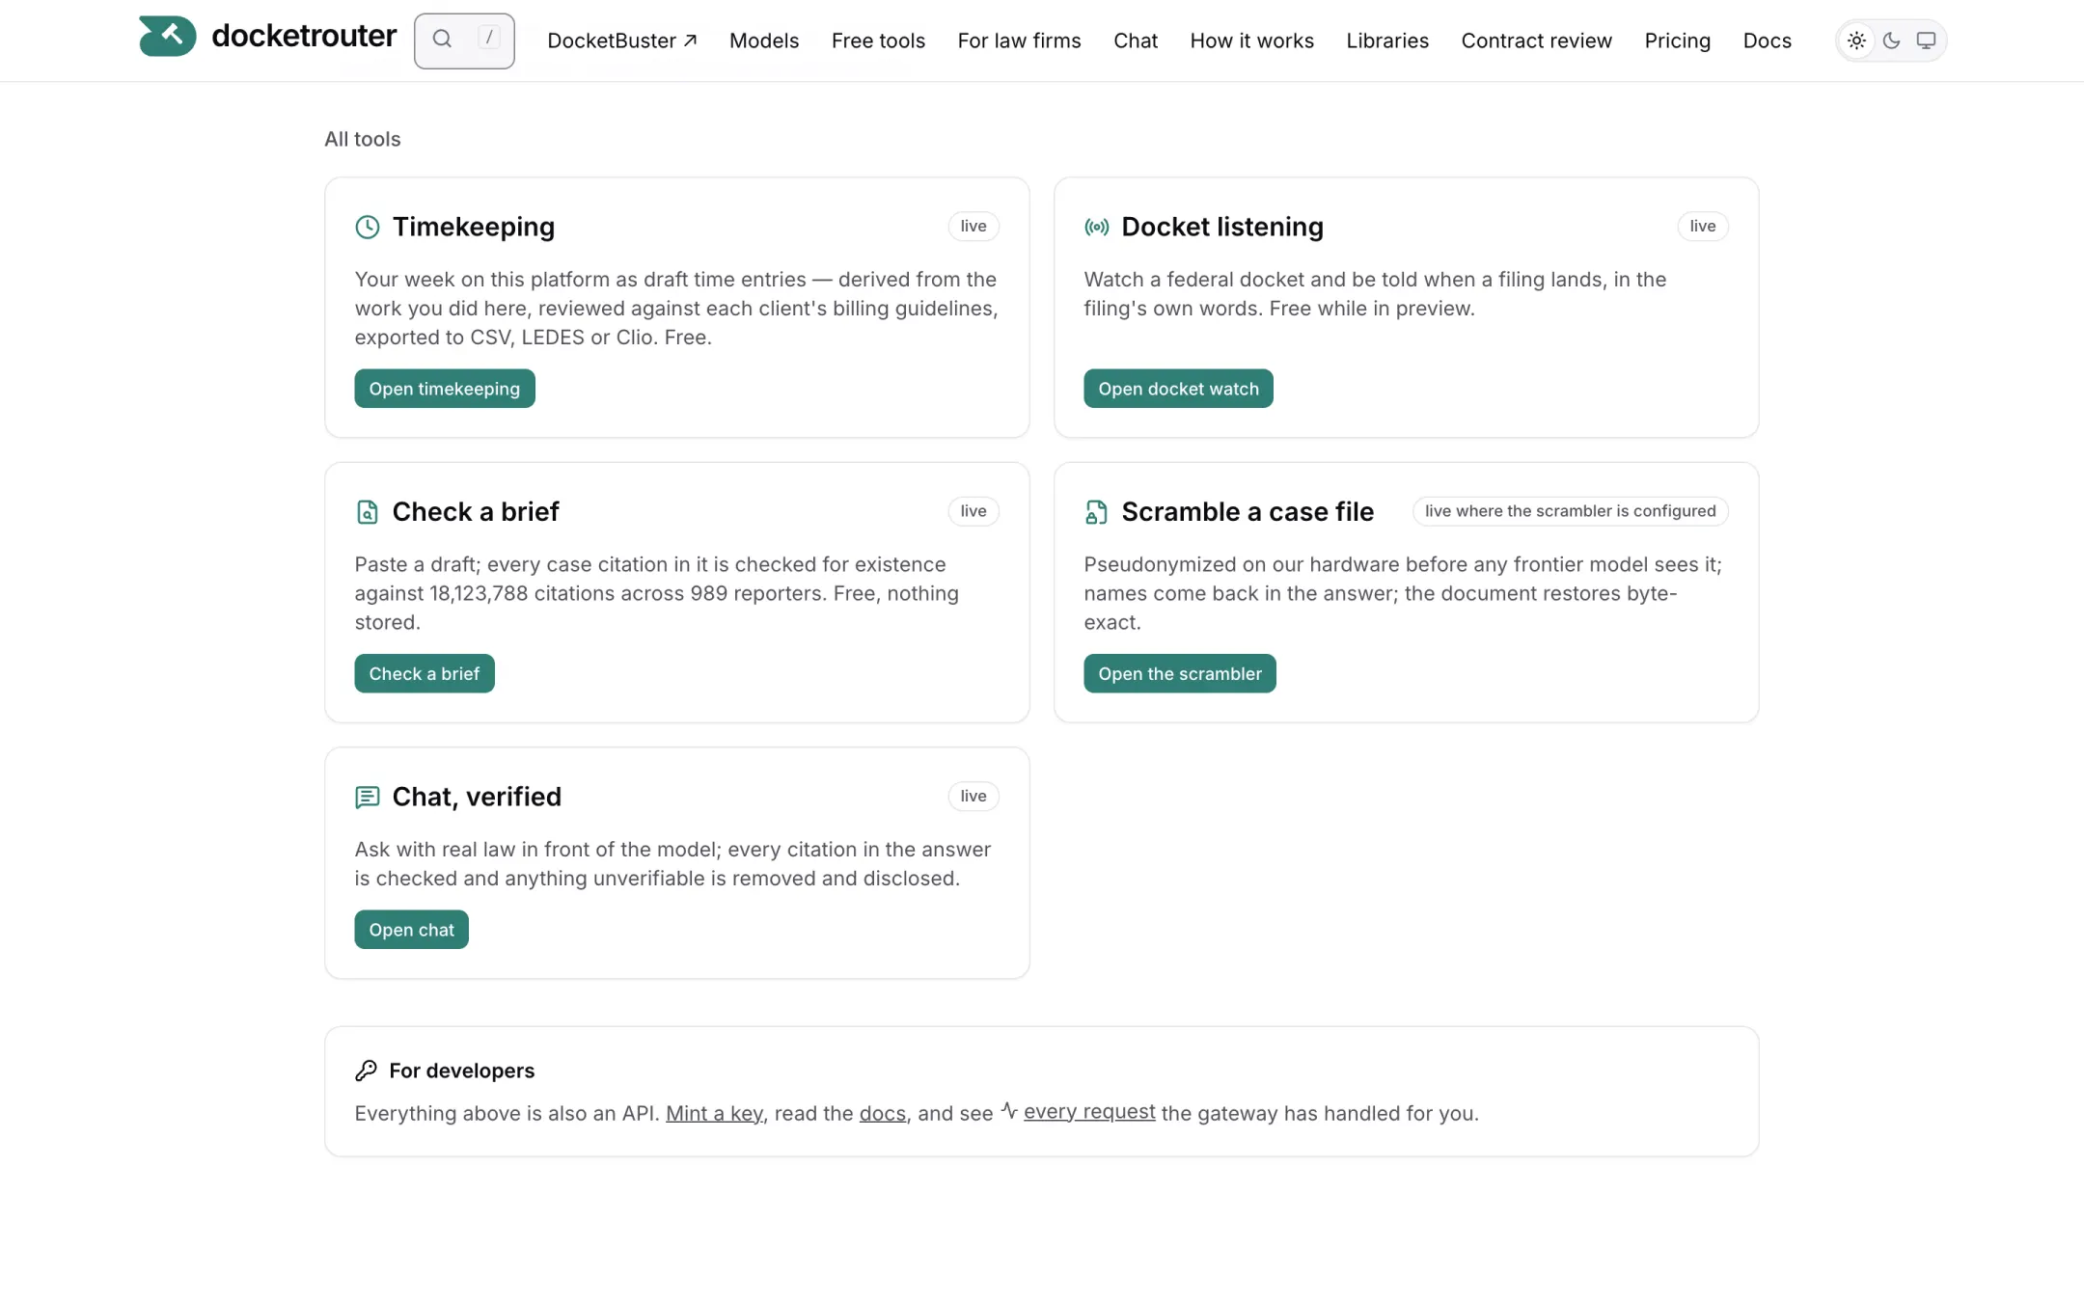Switch to light theme sun icon
This screenshot has width=2084, height=1302.
pos(1856,41)
